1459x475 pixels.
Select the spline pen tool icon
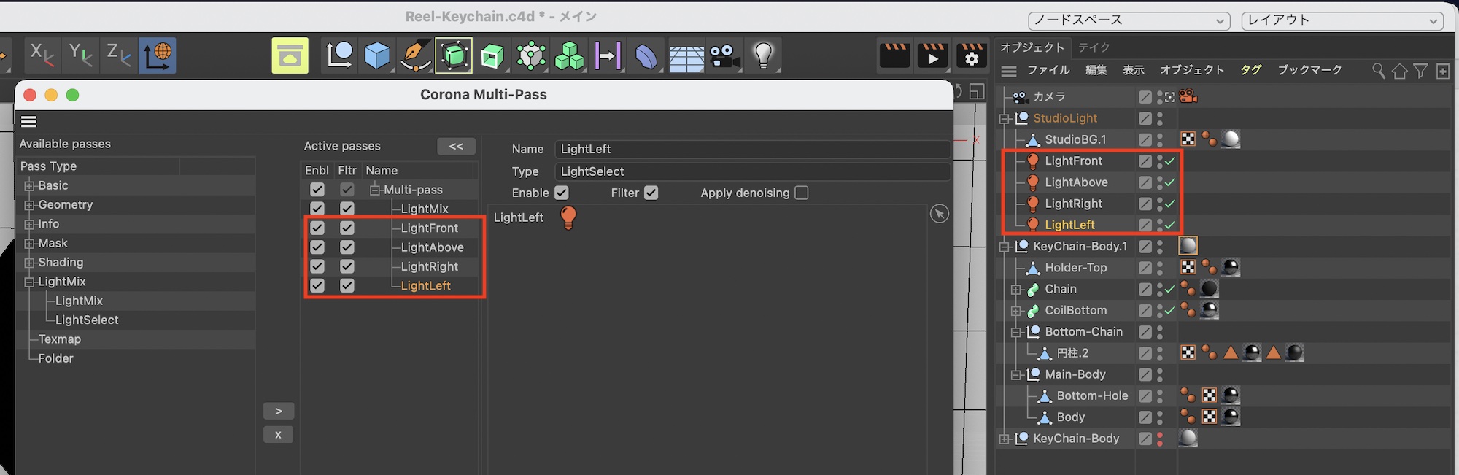click(415, 55)
